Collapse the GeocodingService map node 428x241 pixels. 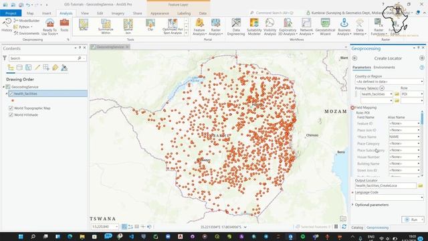(4, 87)
